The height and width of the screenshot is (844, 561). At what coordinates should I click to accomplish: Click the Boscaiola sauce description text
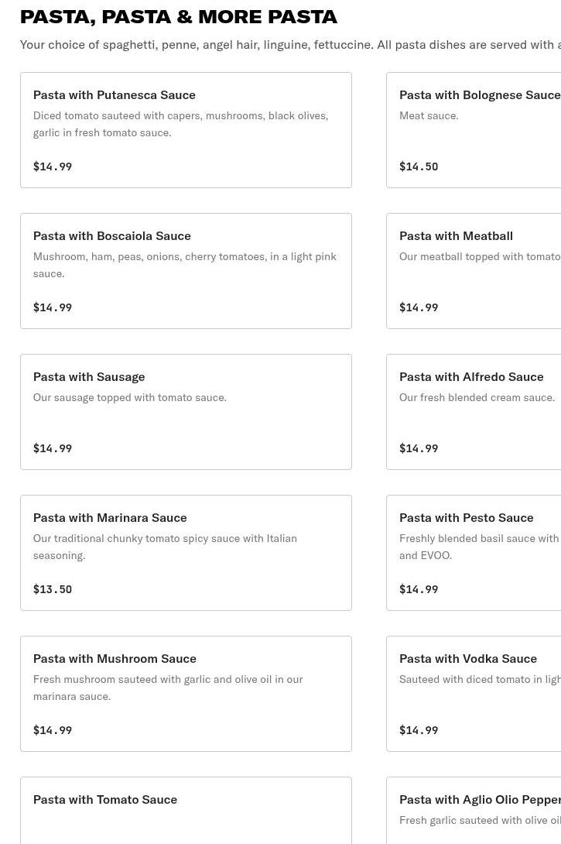pyautogui.click(x=184, y=265)
